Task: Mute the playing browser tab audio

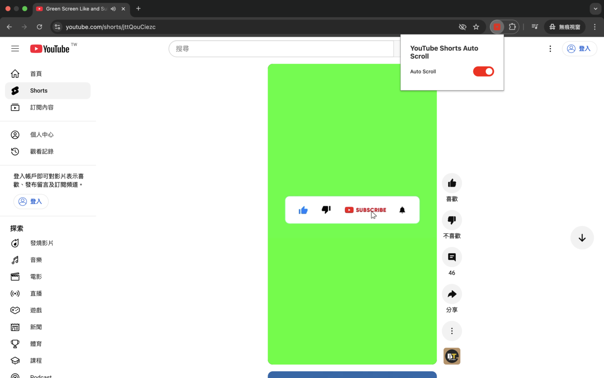Action: pos(113,9)
